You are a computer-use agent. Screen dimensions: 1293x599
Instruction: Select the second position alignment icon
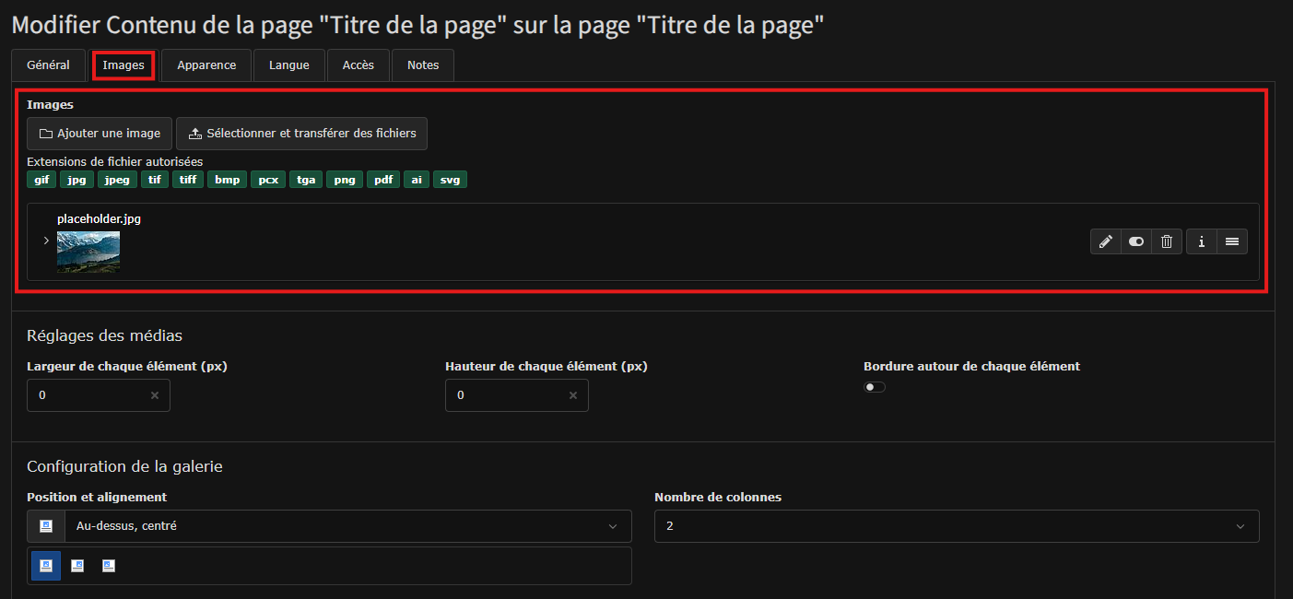(x=77, y=566)
